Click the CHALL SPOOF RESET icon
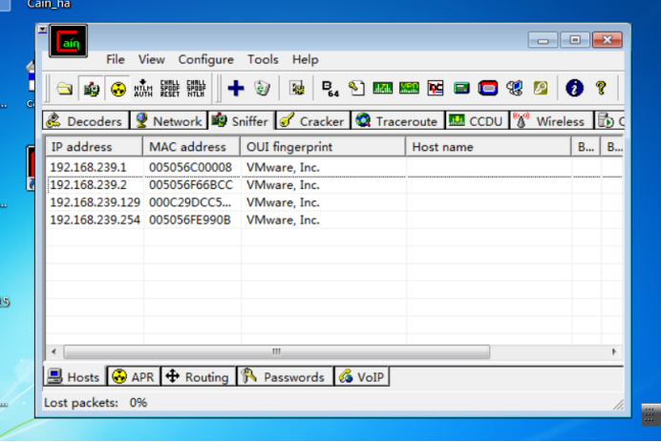 170,89
